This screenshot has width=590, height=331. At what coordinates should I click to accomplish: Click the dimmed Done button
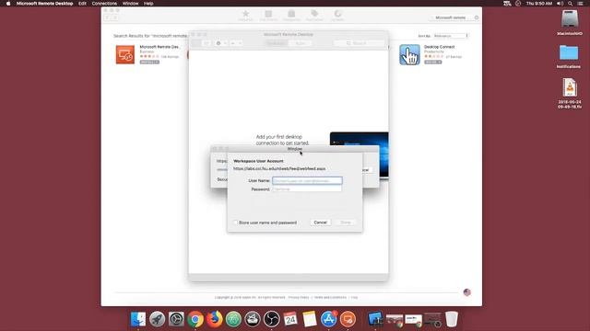[346, 223]
